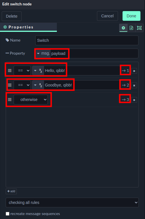Click the Cancel button
The width and height of the screenshot is (145, 219).
(x=107, y=16)
